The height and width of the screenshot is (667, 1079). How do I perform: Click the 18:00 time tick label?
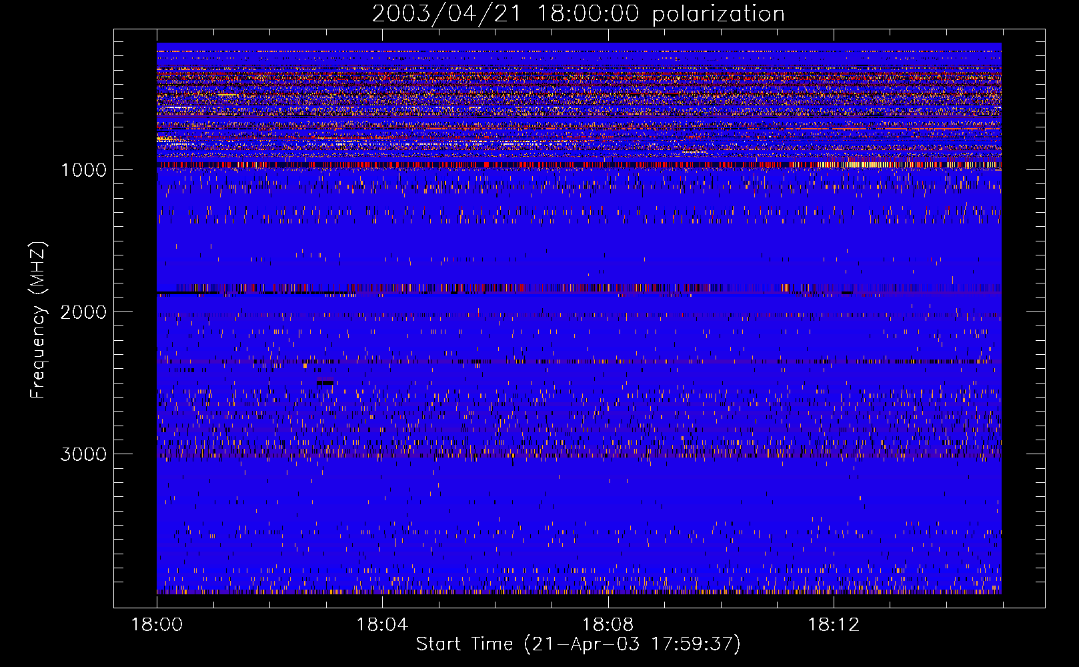tap(157, 625)
